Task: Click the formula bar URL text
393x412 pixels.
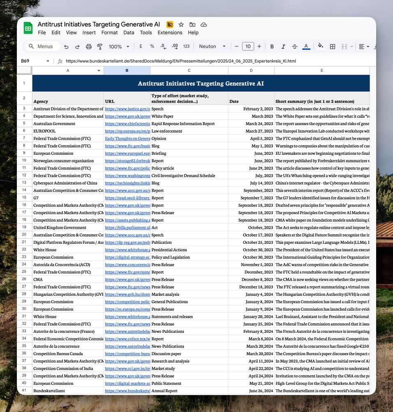Action: click(x=180, y=61)
